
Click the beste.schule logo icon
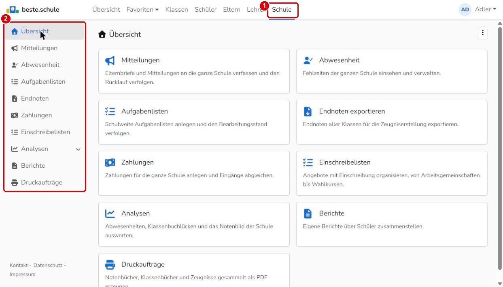[x=13, y=9]
